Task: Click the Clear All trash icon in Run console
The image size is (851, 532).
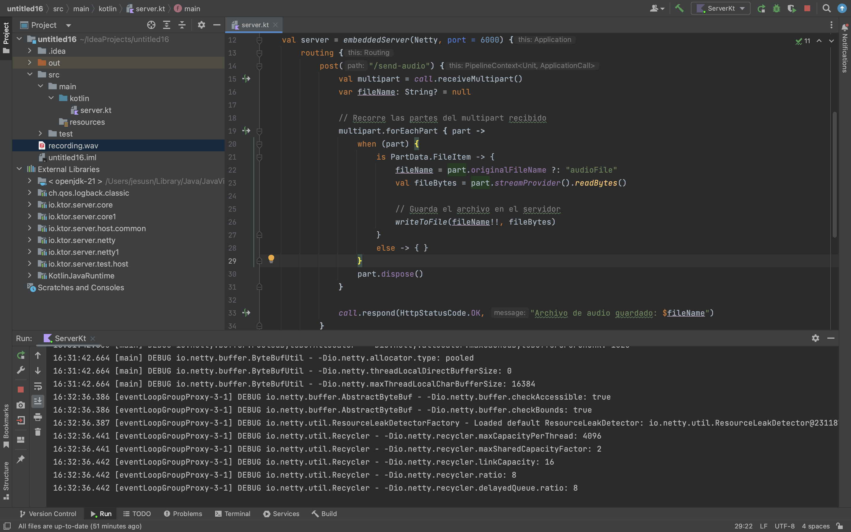Action: pyautogui.click(x=38, y=432)
